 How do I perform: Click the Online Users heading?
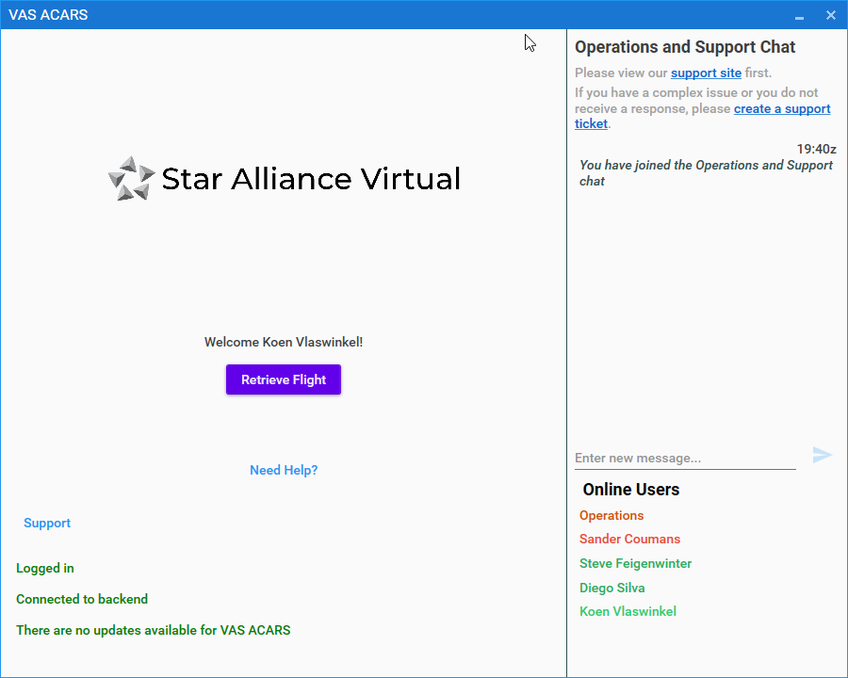click(630, 490)
